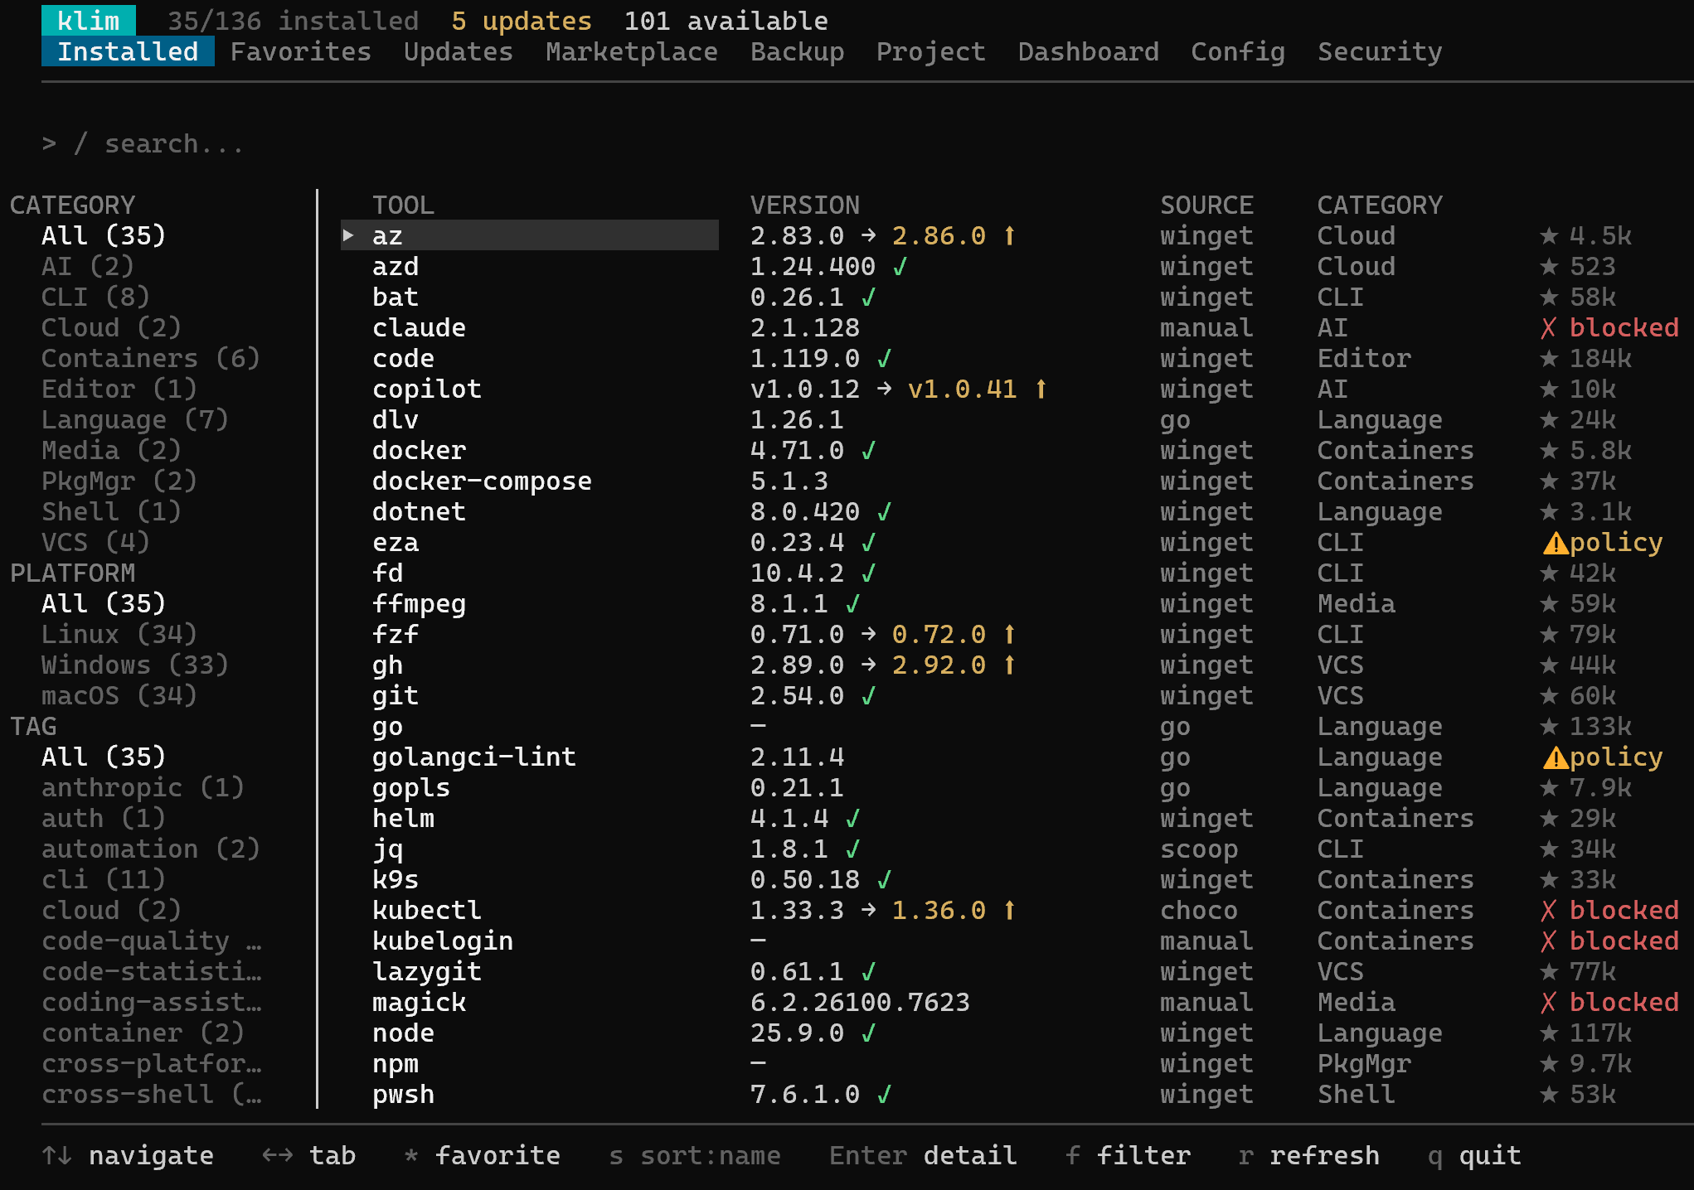
Task: Filter platform by Linux (34)
Action: pos(119,635)
